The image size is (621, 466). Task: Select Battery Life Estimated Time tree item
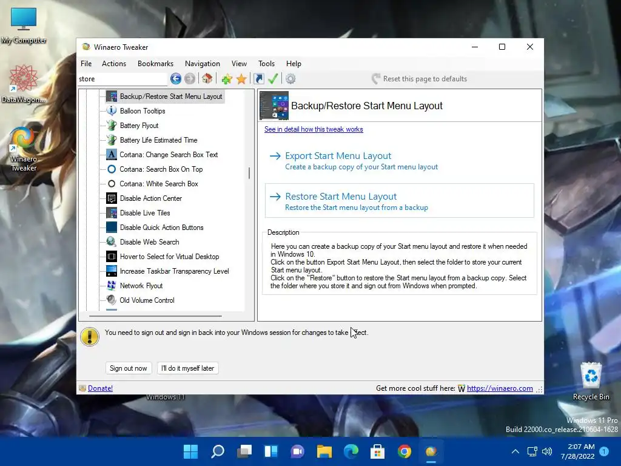pyautogui.click(x=158, y=140)
